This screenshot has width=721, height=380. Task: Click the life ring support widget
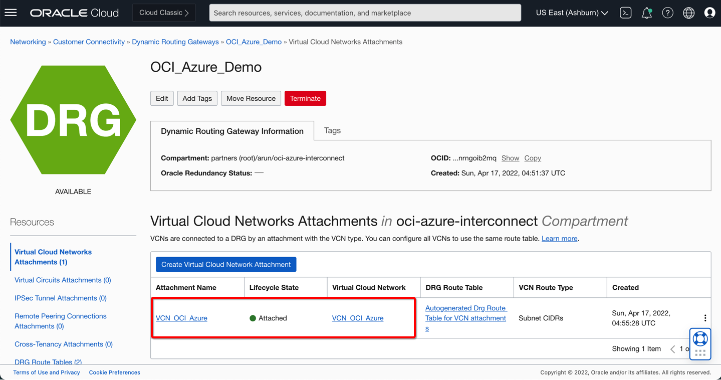coord(700,339)
